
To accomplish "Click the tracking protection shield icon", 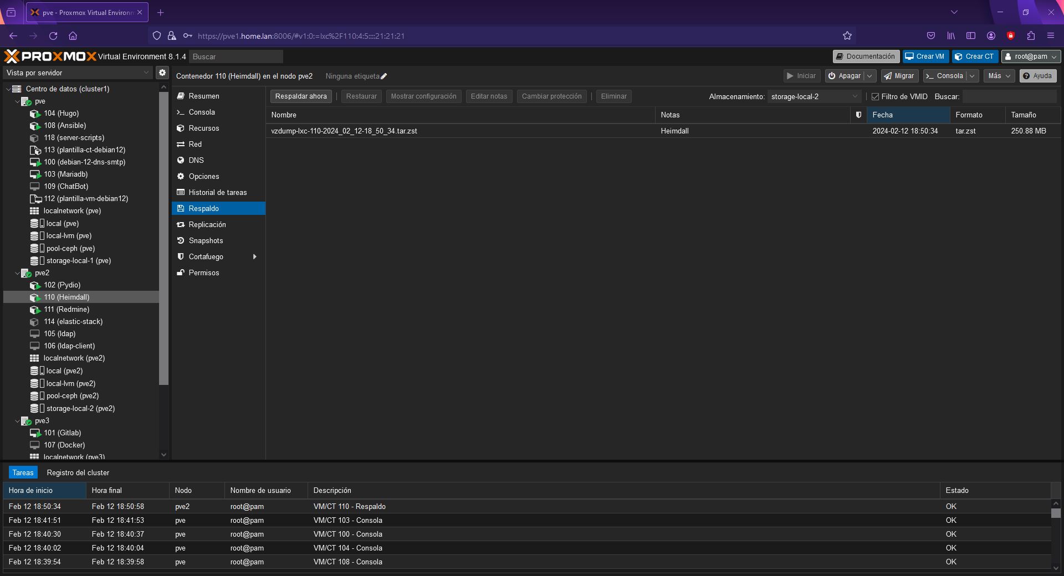I will point(157,36).
